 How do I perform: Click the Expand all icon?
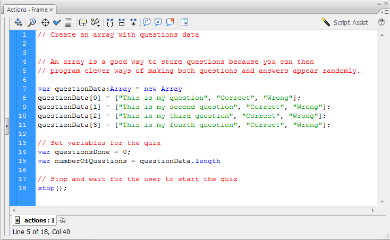[x=133, y=22]
